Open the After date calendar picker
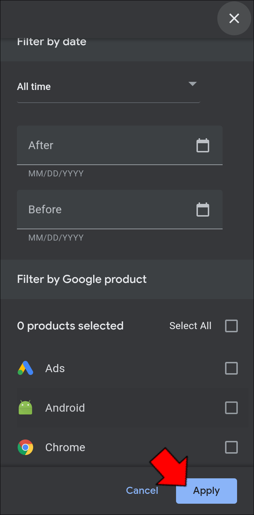Image resolution: width=254 pixels, height=515 pixels. point(203,146)
